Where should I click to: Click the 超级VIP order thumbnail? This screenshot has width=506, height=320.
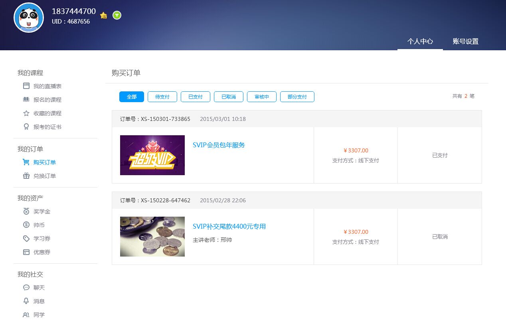(x=152, y=155)
